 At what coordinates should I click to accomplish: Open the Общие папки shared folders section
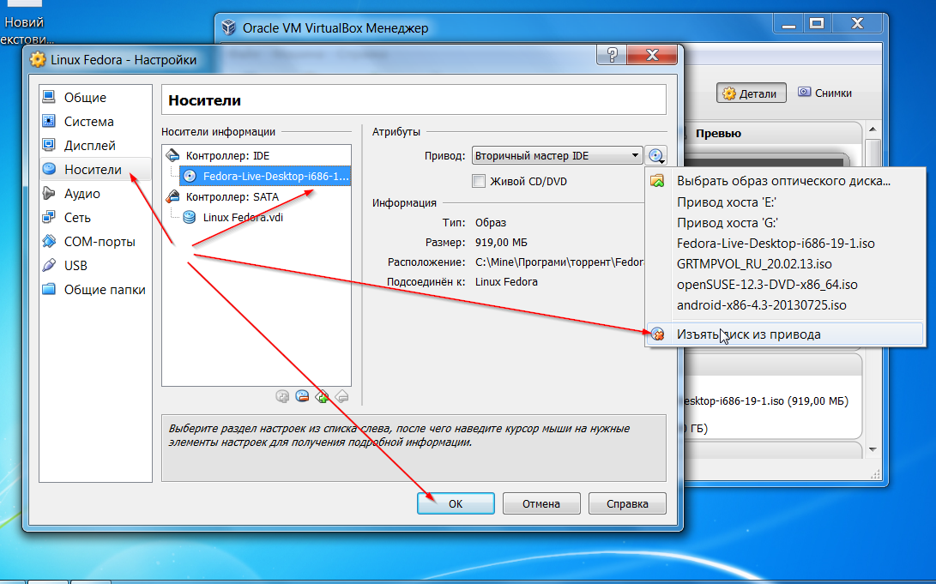tap(104, 290)
